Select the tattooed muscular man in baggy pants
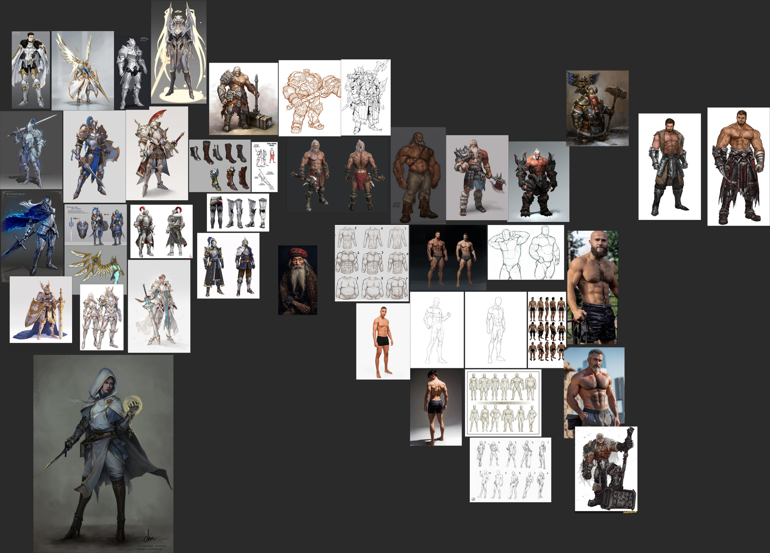This screenshot has width=770, height=553. tap(418, 175)
